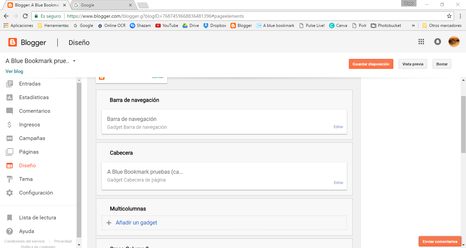Screen dimensions: 466x248
Task: Open the Shazam bookmark
Action: pos(140,26)
